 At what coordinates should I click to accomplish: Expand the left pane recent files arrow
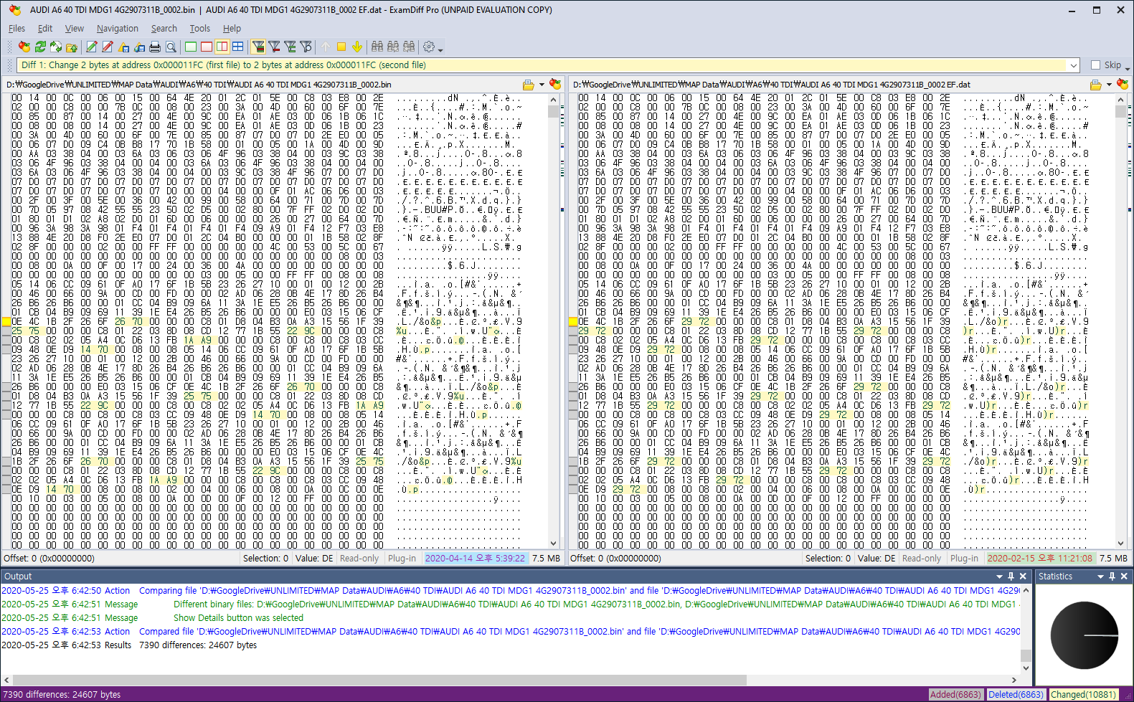[x=542, y=85]
